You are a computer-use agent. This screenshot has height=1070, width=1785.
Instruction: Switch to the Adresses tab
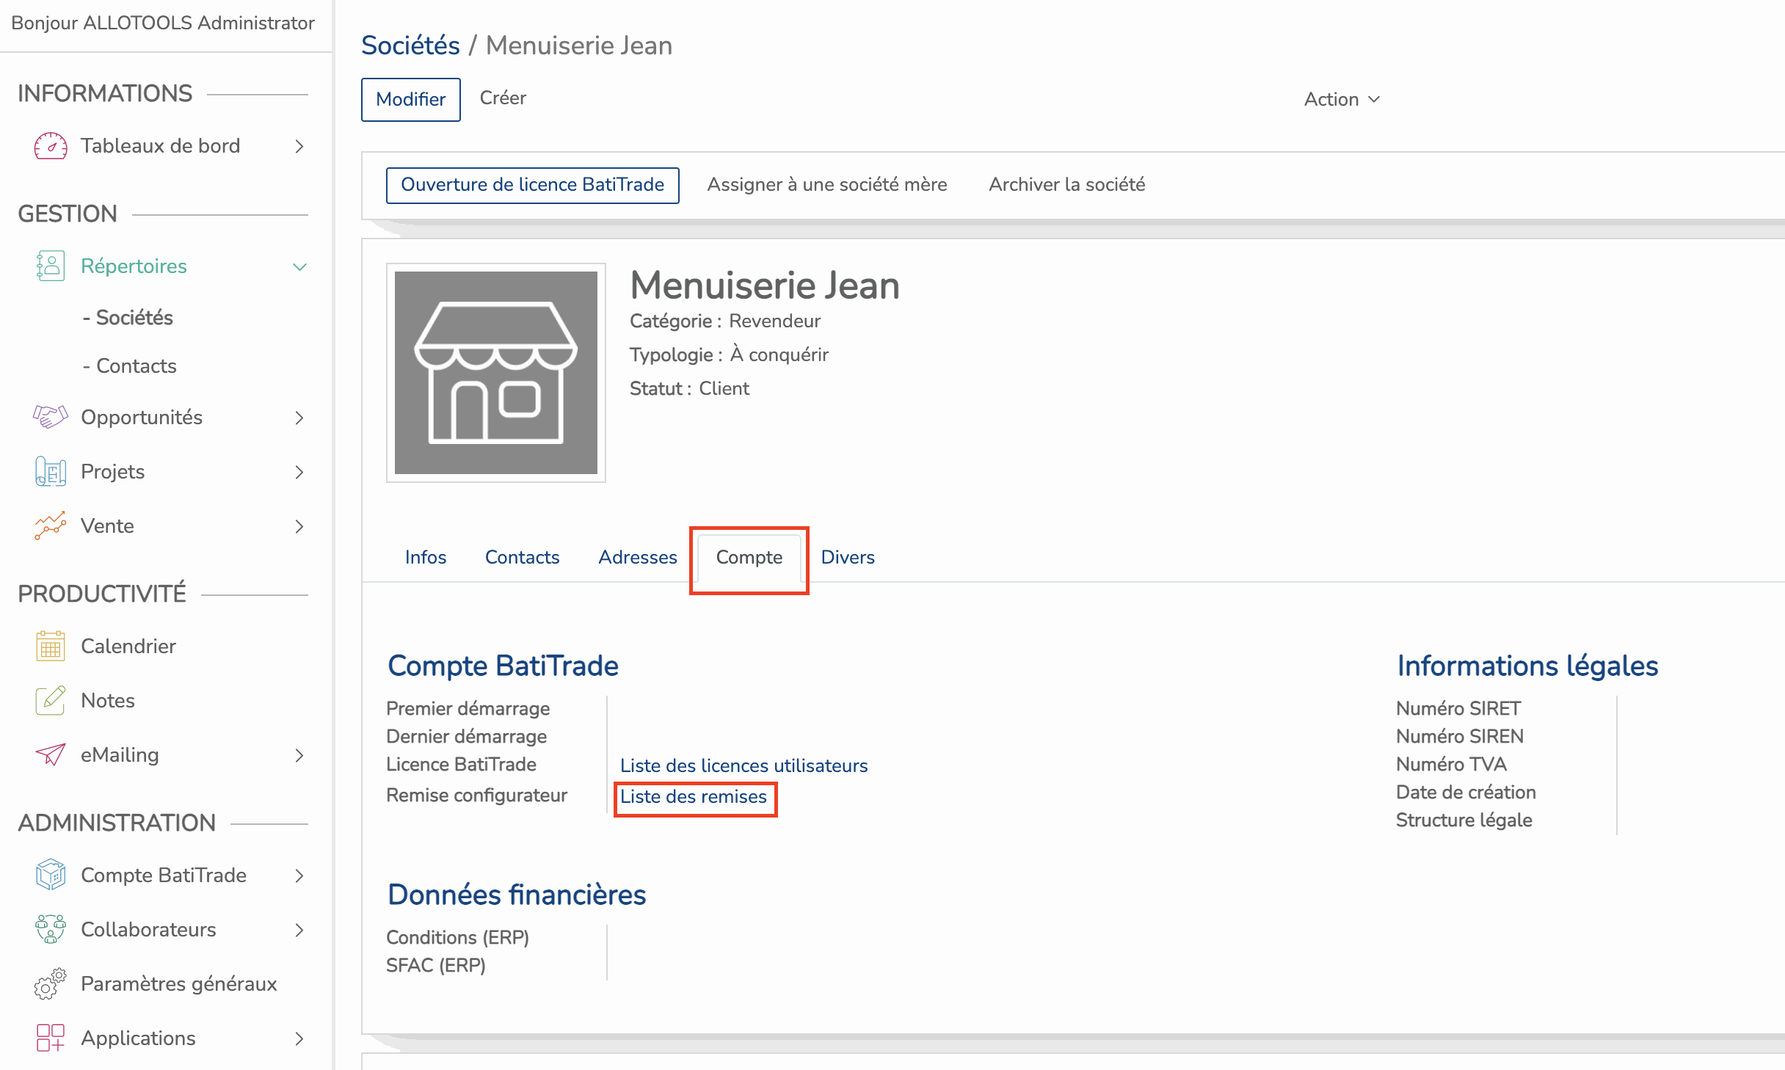click(x=637, y=558)
